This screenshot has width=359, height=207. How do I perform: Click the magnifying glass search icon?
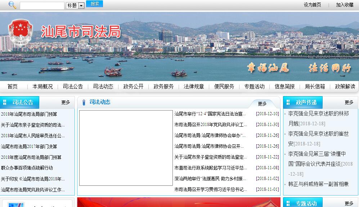pos(12,5)
